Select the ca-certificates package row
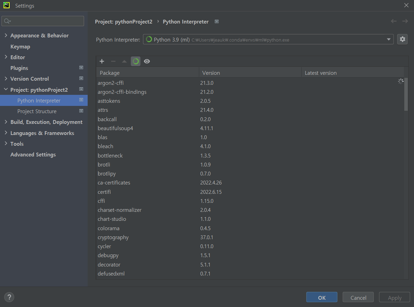Screen dimensions: 414x307 tap(250, 183)
